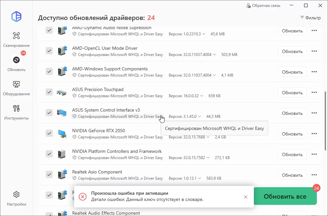Click the driver list vertical scrollbar
Viewport: 328px width, 216px height.
(x=325, y=121)
